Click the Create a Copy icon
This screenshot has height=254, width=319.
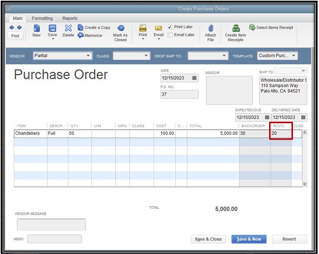[x=80, y=27]
